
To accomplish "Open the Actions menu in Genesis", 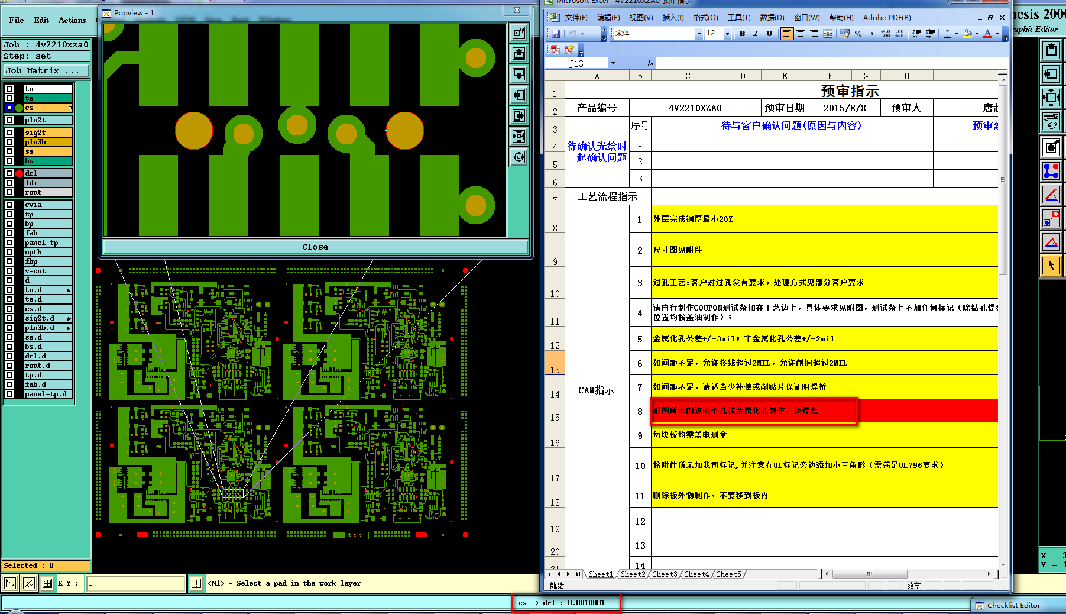I will [x=72, y=20].
